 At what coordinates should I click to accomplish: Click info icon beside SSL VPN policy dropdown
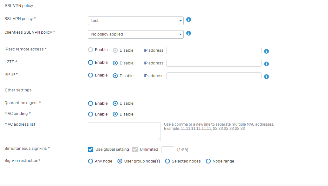point(188,20)
